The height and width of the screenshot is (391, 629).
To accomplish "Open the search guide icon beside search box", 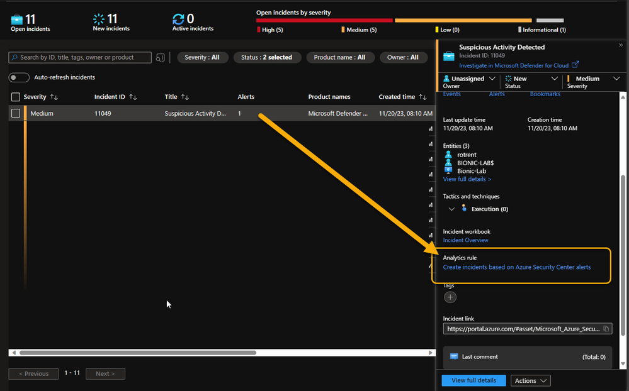I will coord(161,58).
